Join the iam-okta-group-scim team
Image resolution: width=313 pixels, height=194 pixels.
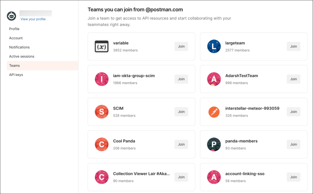pyautogui.click(x=181, y=79)
